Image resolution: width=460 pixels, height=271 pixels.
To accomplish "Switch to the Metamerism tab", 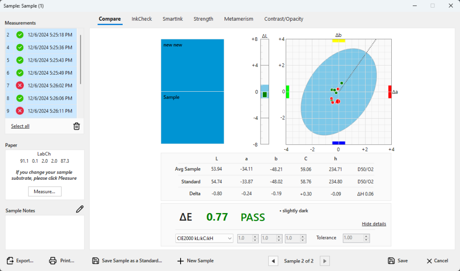I will [239, 19].
